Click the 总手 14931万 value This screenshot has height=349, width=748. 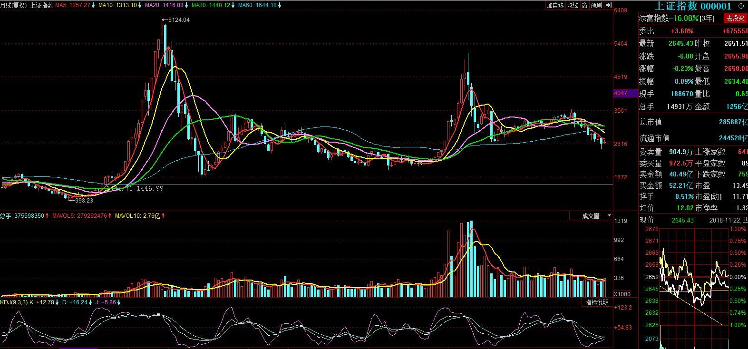coord(680,107)
